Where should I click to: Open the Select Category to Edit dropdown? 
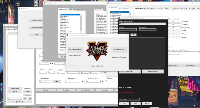click(x=142, y=24)
